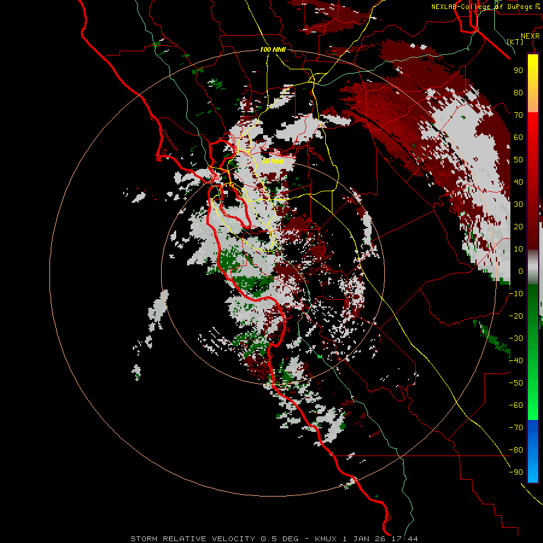Click the -20 value on the velocity scale
Image resolution: width=543 pixels, height=543 pixels.
(x=516, y=316)
